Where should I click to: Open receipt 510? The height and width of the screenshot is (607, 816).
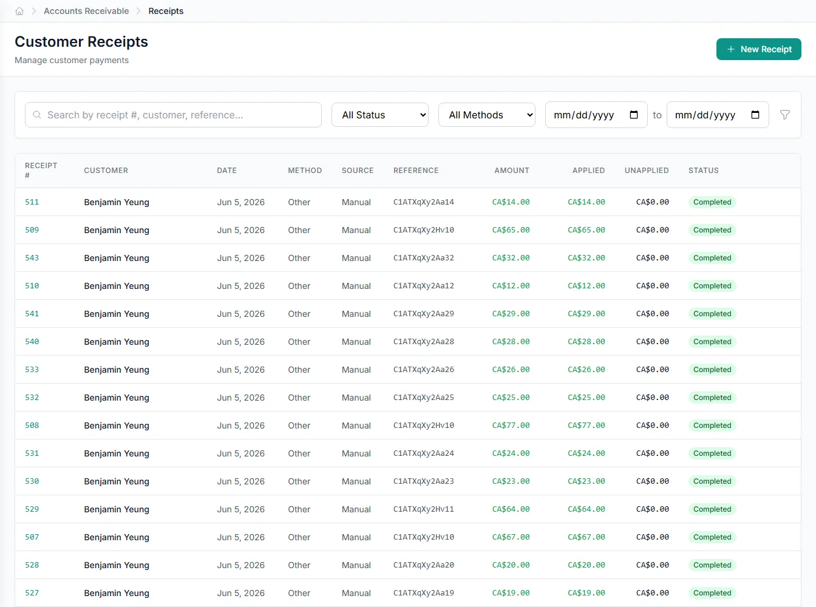(x=32, y=286)
